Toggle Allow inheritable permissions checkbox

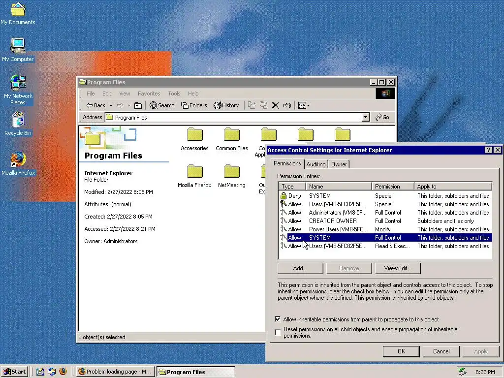point(278,319)
